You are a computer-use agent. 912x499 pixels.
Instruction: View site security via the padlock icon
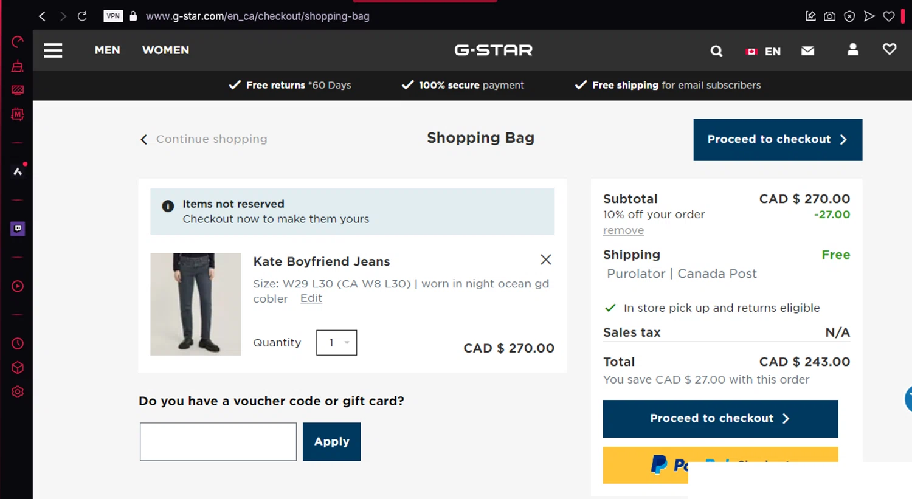click(x=133, y=16)
